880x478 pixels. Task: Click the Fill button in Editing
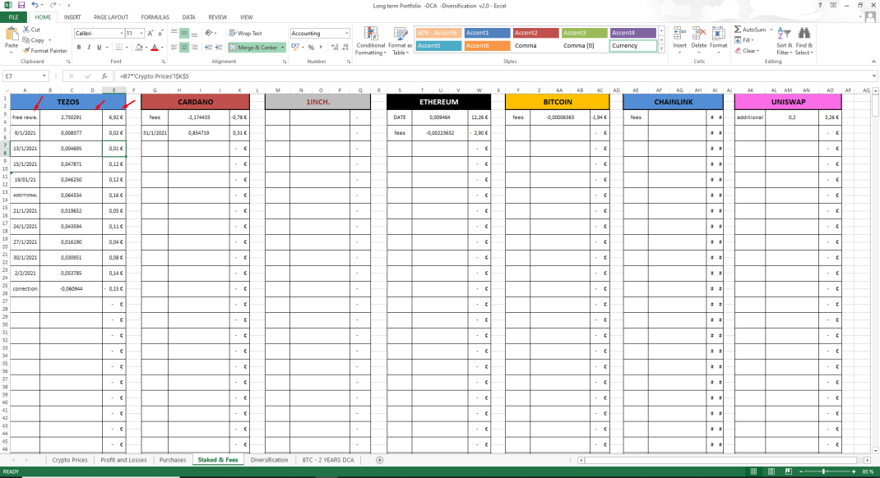coord(743,40)
